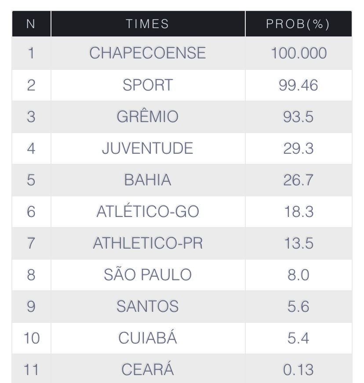Screen dimensions: 364x383
Task: Select the JUVENTUDE row name
Action: click(x=148, y=148)
